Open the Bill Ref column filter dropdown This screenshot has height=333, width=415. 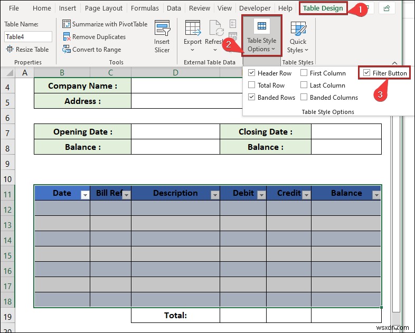click(x=127, y=195)
